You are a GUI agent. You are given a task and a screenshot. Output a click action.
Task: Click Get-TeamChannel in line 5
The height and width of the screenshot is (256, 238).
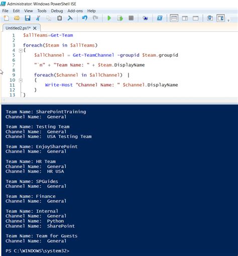click(93, 55)
